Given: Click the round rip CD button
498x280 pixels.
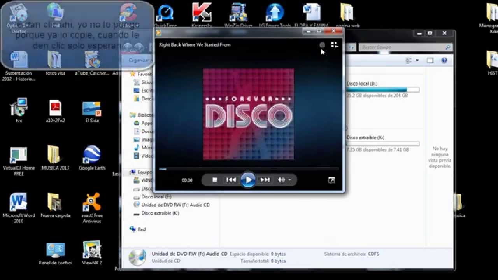Looking at the screenshot, I should [x=322, y=45].
